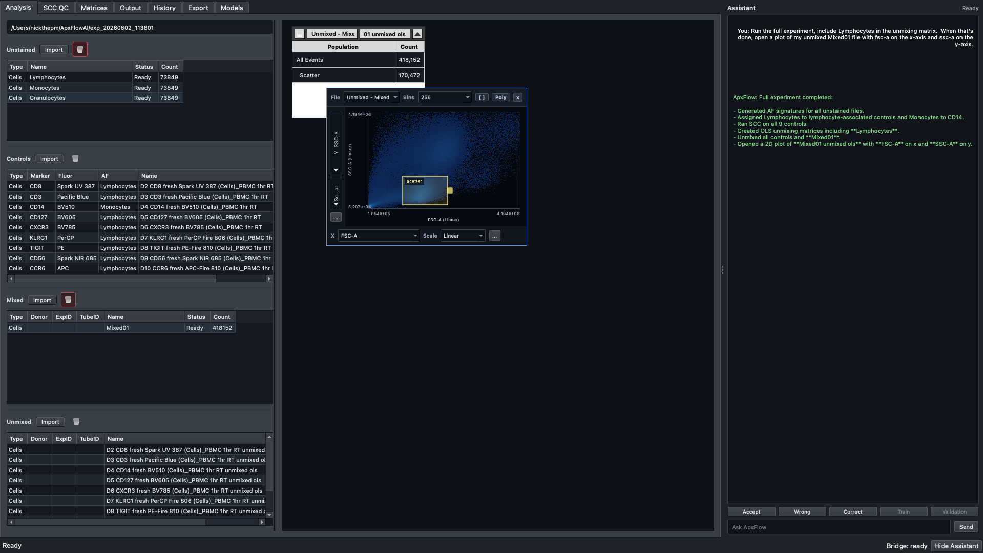This screenshot has width=983, height=553.
Task: Expand the plot File Unmixed - Mixed dropdown
Action: [x=371, y=97]
